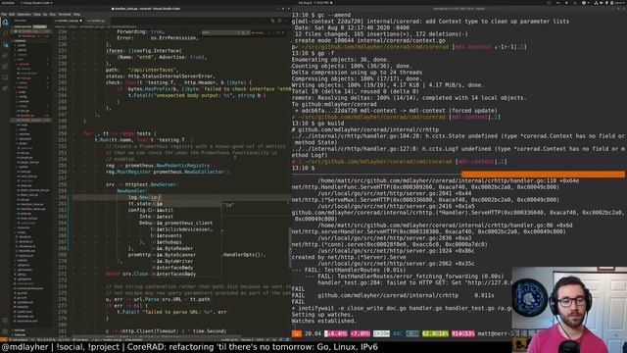This screenshot has width=627, height=353.
Task: Open the Help menu
Action: coord(76,14)
